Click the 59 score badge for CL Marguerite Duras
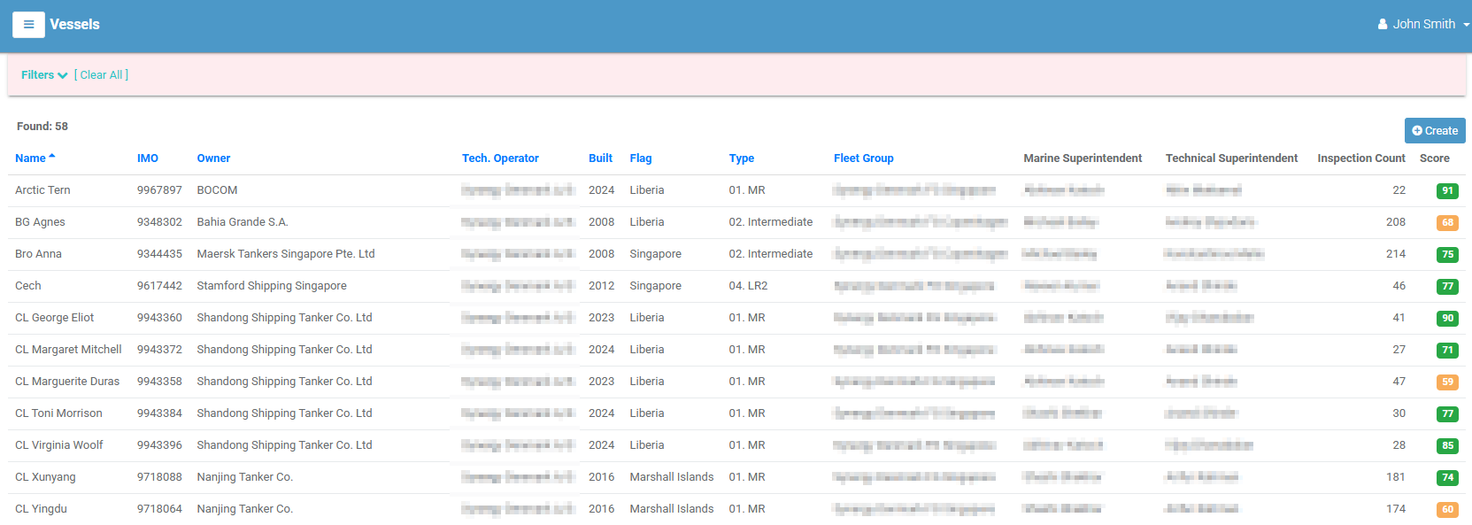 click(1447, 382)
